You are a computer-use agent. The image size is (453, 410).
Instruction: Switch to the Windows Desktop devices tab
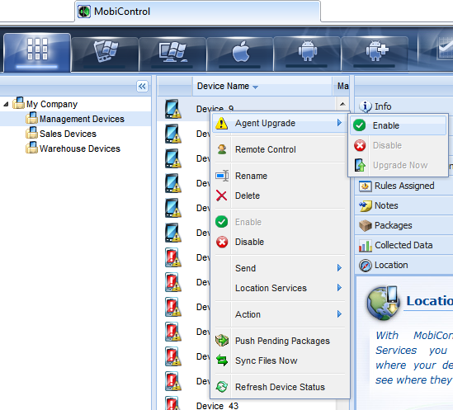click(172, 54)
